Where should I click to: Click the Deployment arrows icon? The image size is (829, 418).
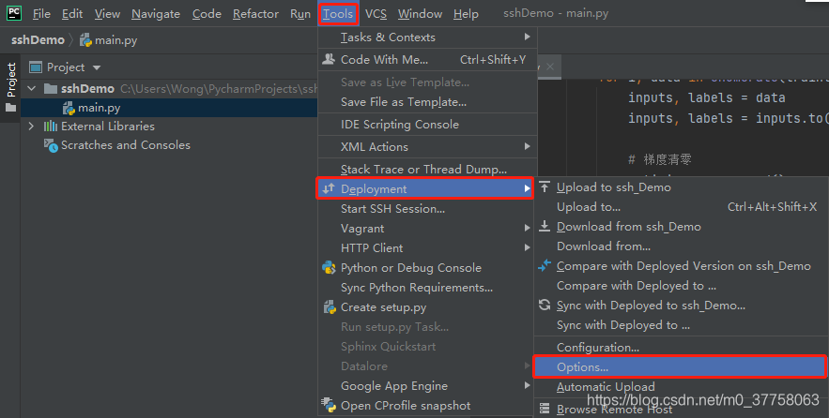coord(329,188)
